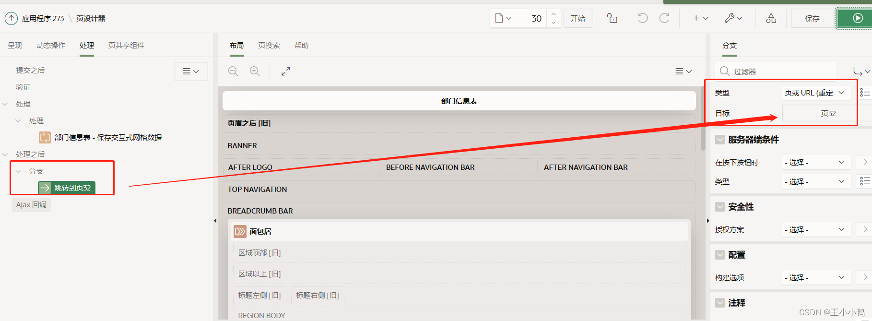Collapse the 配置 section

pyautogui.click(x=720, y=255)
